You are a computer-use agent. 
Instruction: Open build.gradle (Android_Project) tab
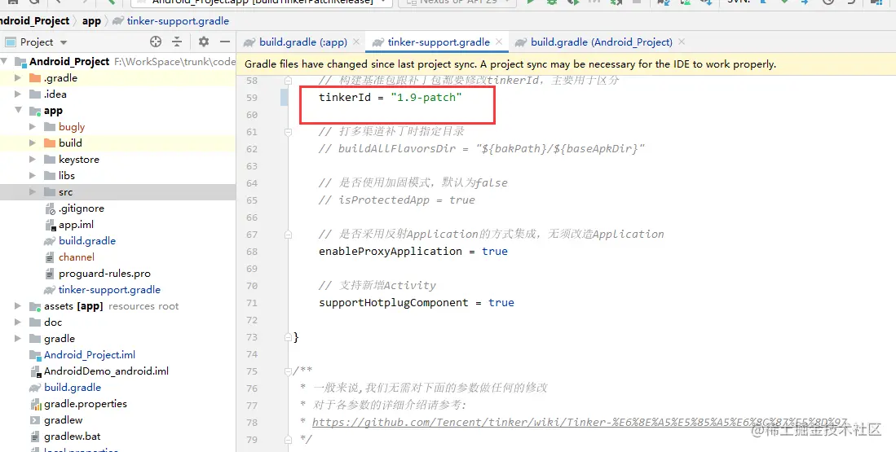coord(601,42)
